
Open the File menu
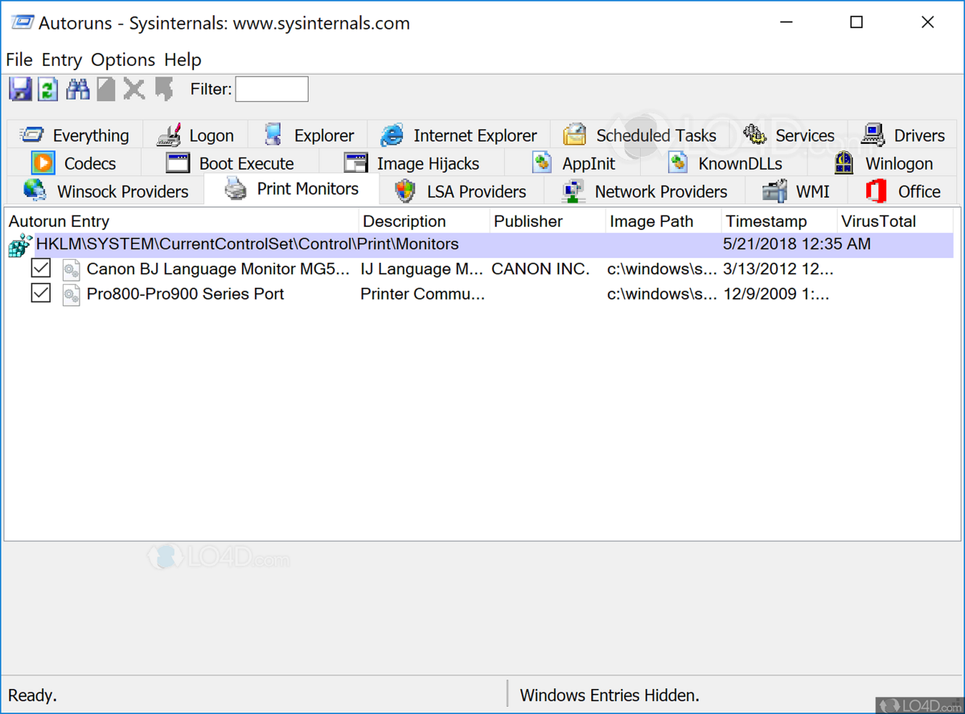click(19, 60)
